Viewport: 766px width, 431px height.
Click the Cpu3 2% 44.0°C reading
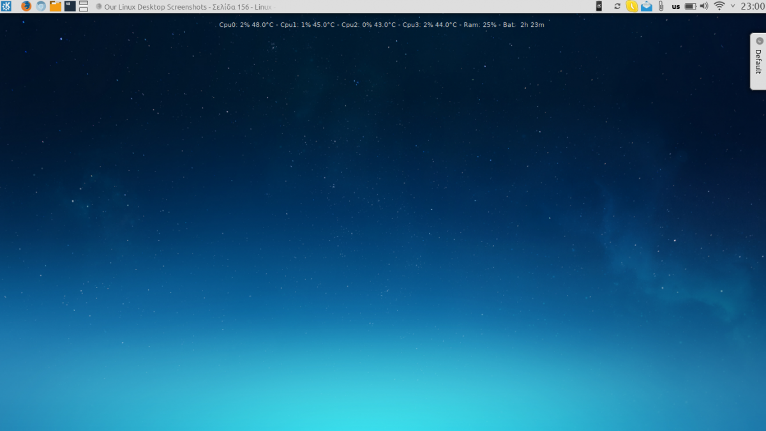[x=430, y=25]
